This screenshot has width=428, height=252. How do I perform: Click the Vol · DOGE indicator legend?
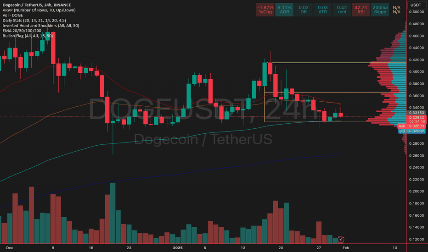point(13,15)
